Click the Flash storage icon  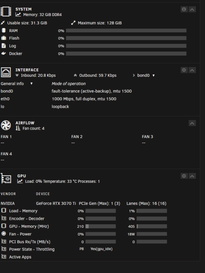(4, 38)
